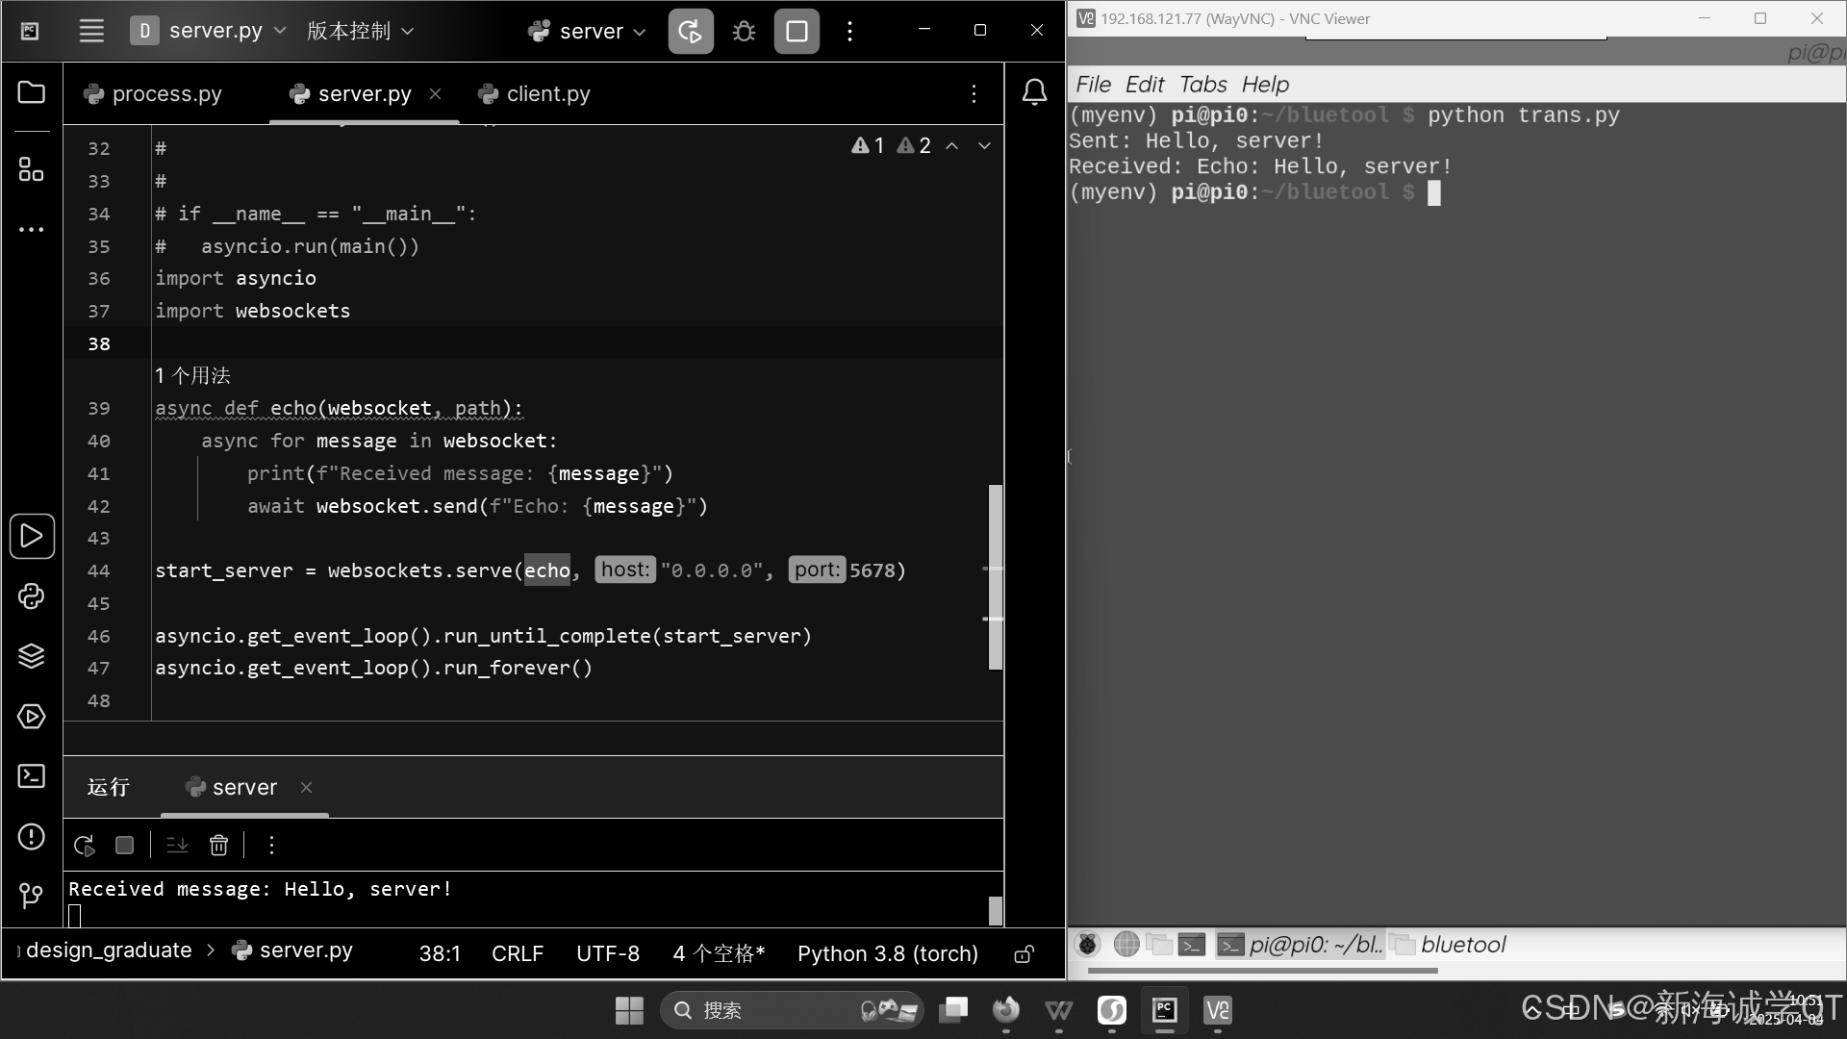The width and height of the screenshot is (1847, 1039).
Task: Stop the running server process
Action: click(797, 32)
